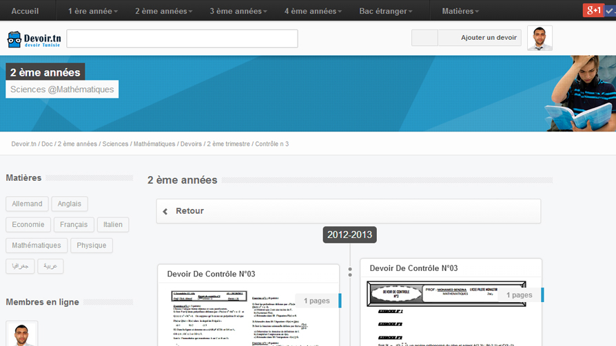Expand the Bac étranger dropdown
Image resolution: width=616 pixels, height=346 pixels.
coord(386,11)
